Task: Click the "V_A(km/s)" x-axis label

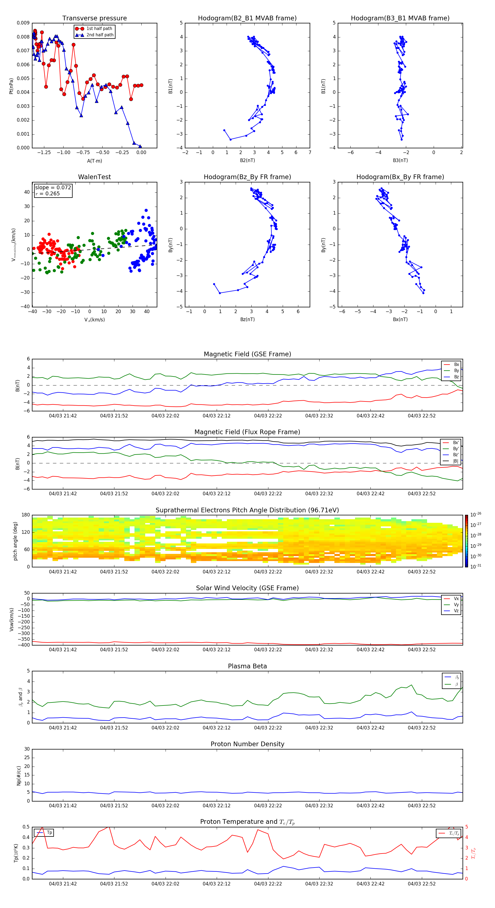Action: 94,320
